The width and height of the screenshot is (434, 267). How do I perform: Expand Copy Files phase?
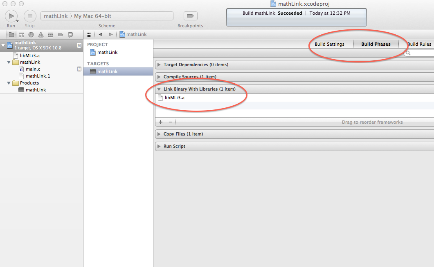coord(159,134)
